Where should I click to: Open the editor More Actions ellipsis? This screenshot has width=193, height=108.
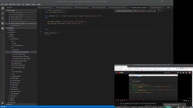pyautogui.click(x=172, y=7)
